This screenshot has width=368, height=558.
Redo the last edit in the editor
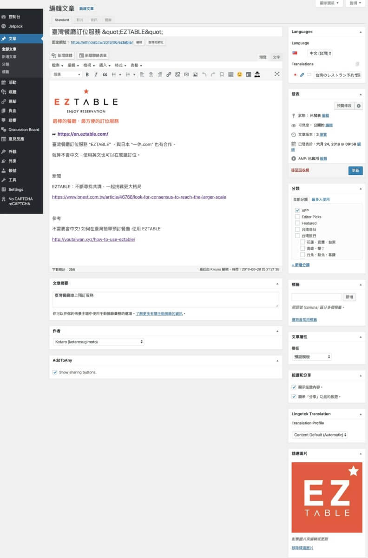[x=213, y=74]
